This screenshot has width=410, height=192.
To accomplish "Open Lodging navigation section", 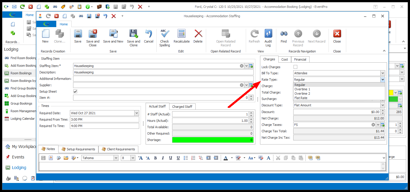I will point(19,168).
